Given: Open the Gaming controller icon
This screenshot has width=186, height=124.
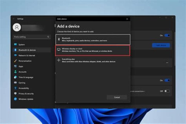Looking at the screenshot, I should [16, 83].
